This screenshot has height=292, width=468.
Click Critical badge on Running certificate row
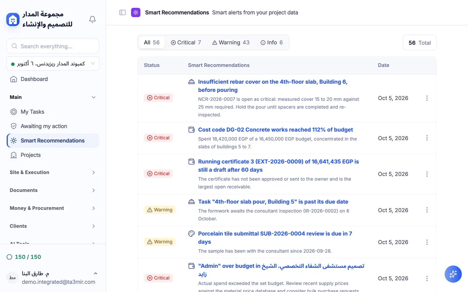158,174
